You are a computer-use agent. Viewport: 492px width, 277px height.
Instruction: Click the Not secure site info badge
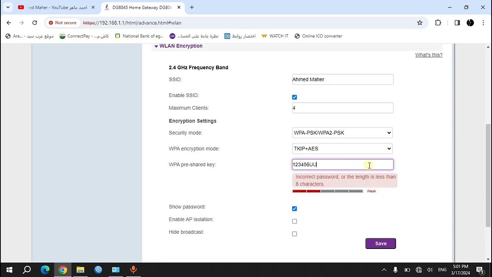click(x=63, y=23)
